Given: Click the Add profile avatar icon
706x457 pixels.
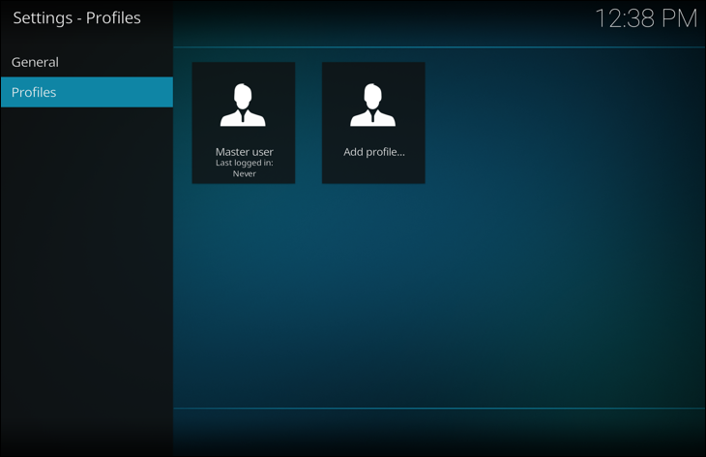Looking at the screenshot, I should click(372, 105).
